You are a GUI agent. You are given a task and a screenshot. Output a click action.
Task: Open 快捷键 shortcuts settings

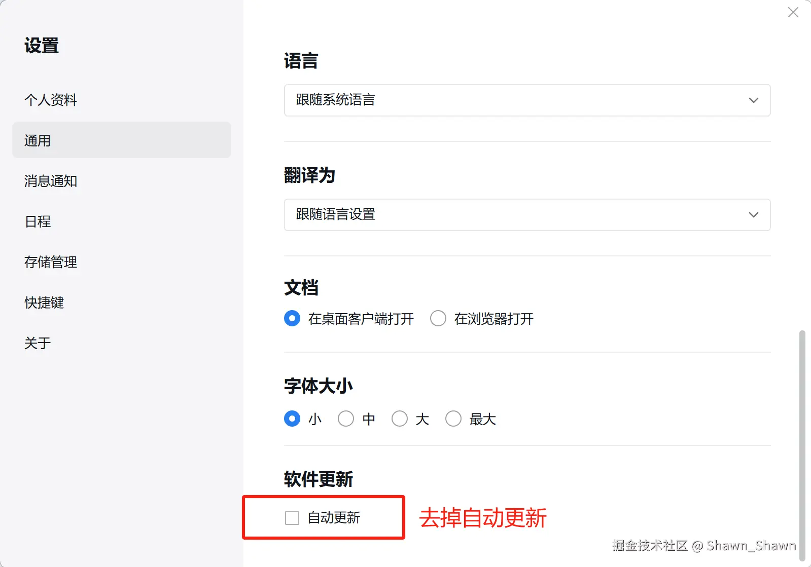click(44, 303)
